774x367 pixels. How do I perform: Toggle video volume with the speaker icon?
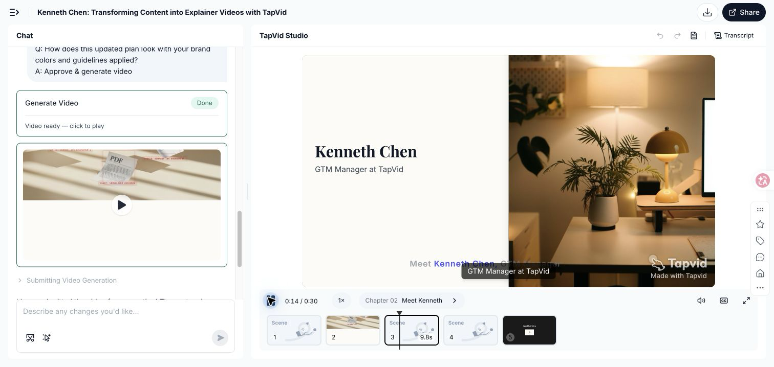701,301
